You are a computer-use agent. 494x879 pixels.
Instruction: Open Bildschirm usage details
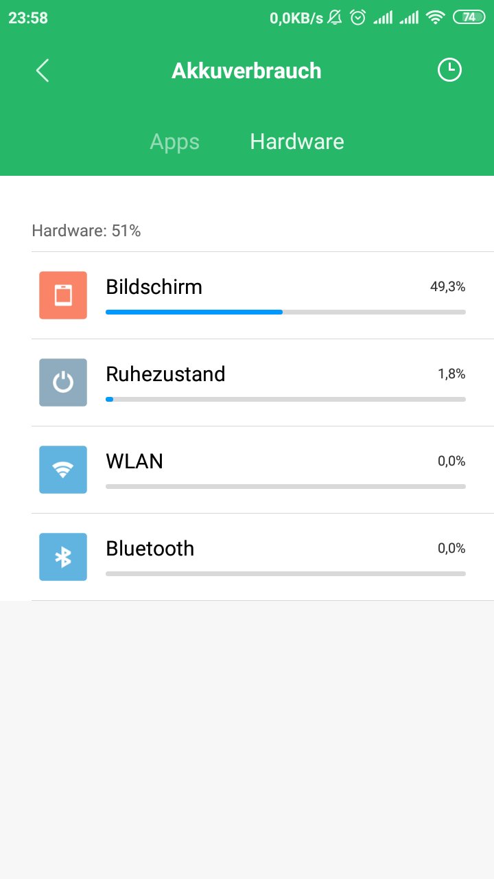(154, 287)
